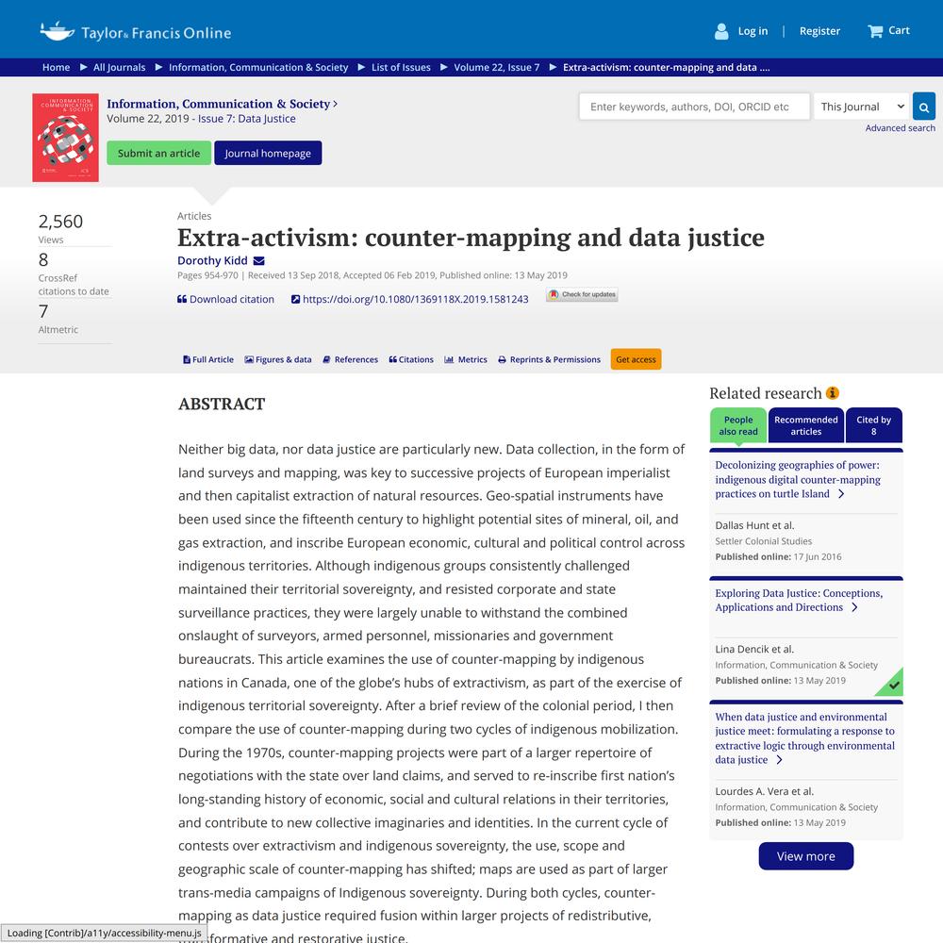
Task: Click the Volume 22, Issue 7 breadcrumb
Action: pyautogui.click(x=497, y=67)
